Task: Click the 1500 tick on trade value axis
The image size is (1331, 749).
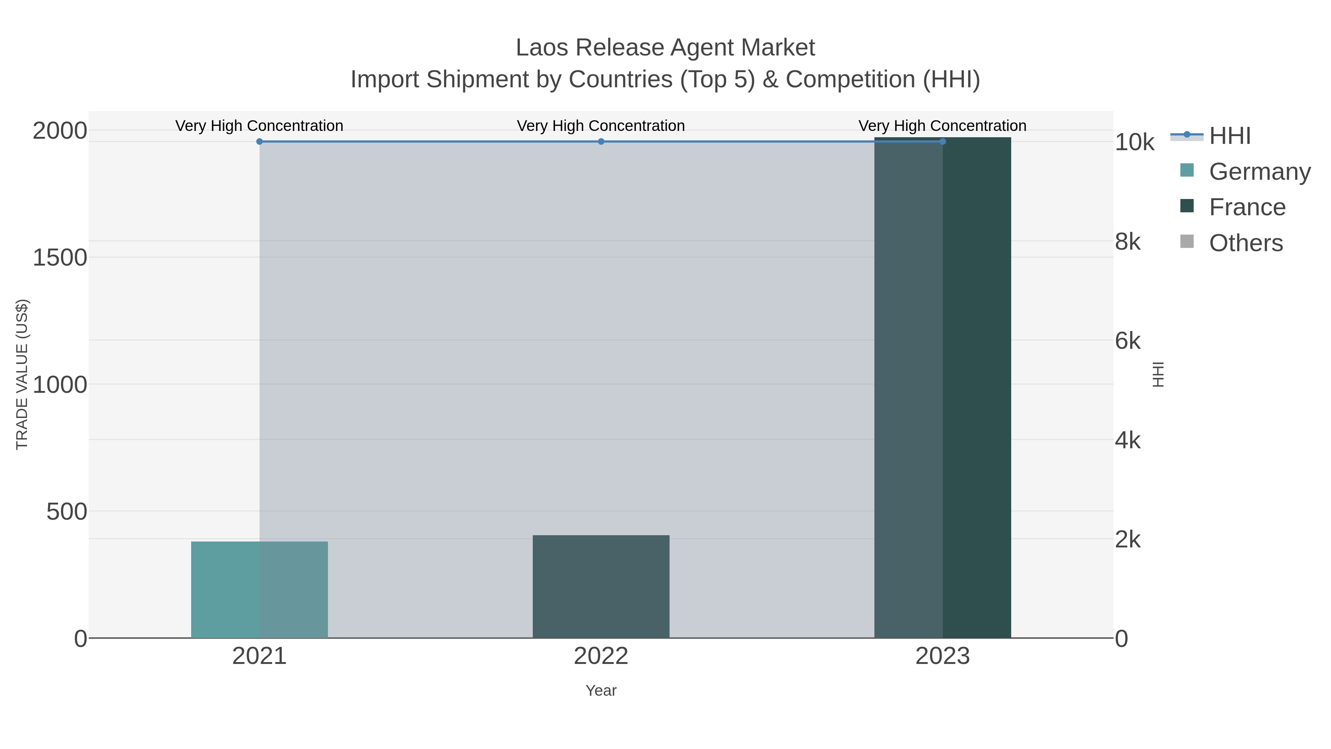Action: coord(60,257)
